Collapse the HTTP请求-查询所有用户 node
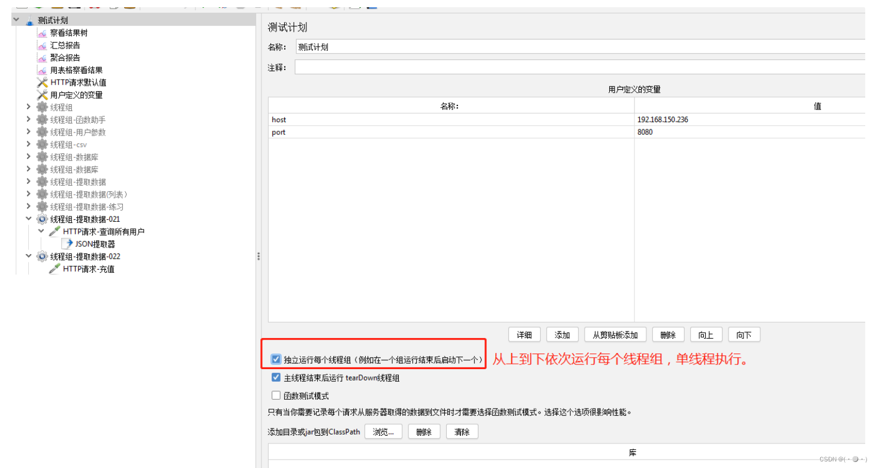The height and width of the screenshot is (468, 876). coord(41,231)
